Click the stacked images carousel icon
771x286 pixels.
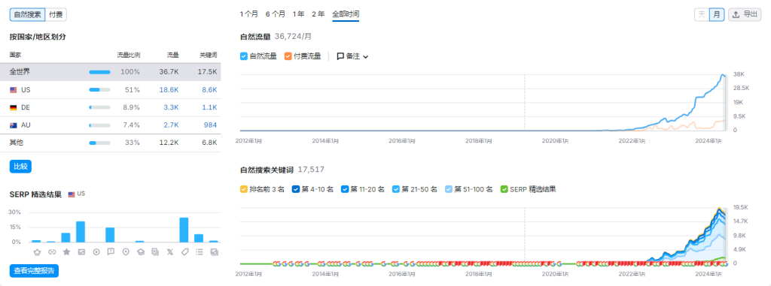pyautogui.click(x=214, y=251)
